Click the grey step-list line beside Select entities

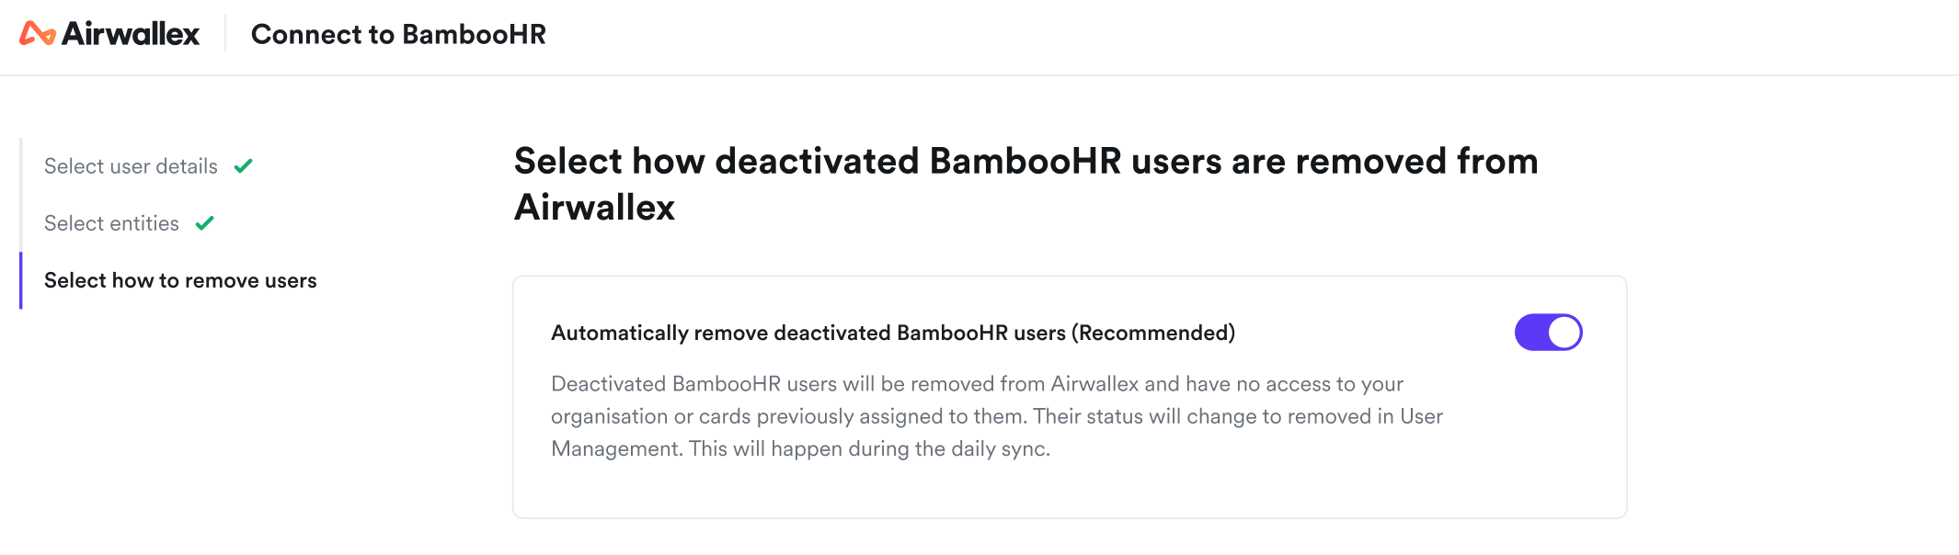point(20,223)
